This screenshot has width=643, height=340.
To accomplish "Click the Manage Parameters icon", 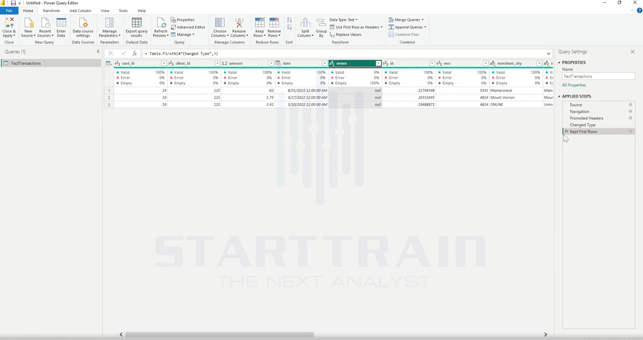I will click(109, 22).
